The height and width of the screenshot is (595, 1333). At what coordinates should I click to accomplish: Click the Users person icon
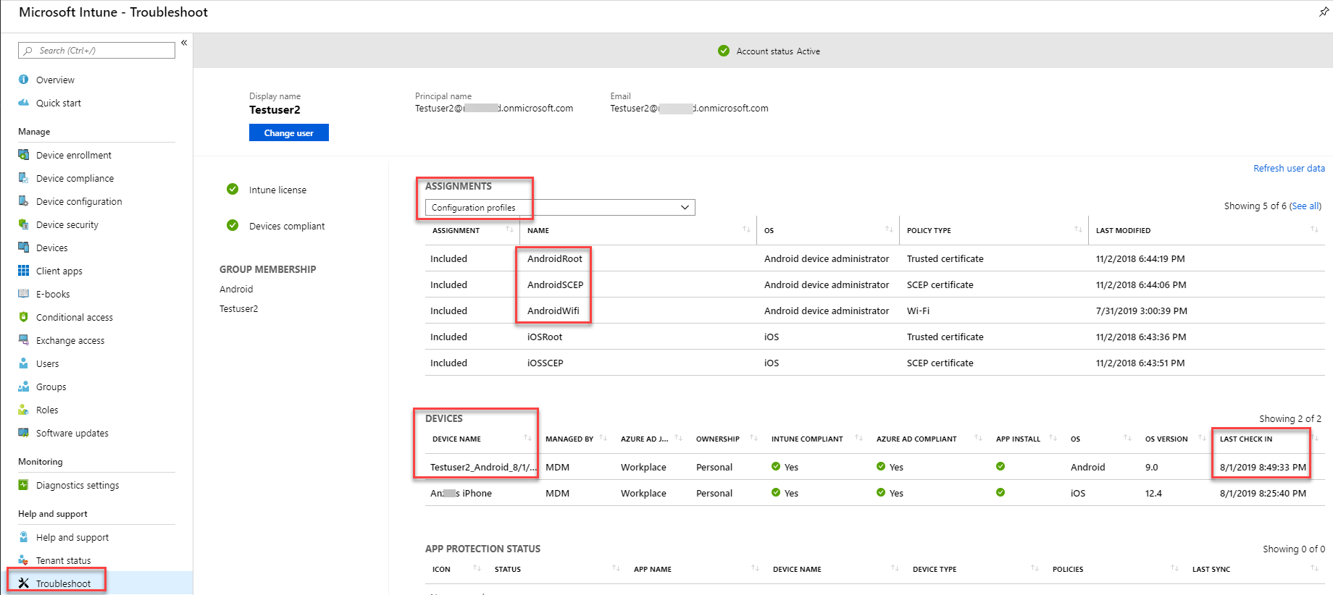(23, 363)
